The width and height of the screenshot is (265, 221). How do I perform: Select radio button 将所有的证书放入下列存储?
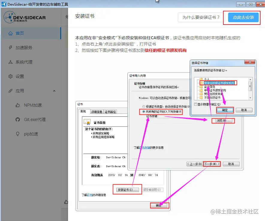pos(144,111)
